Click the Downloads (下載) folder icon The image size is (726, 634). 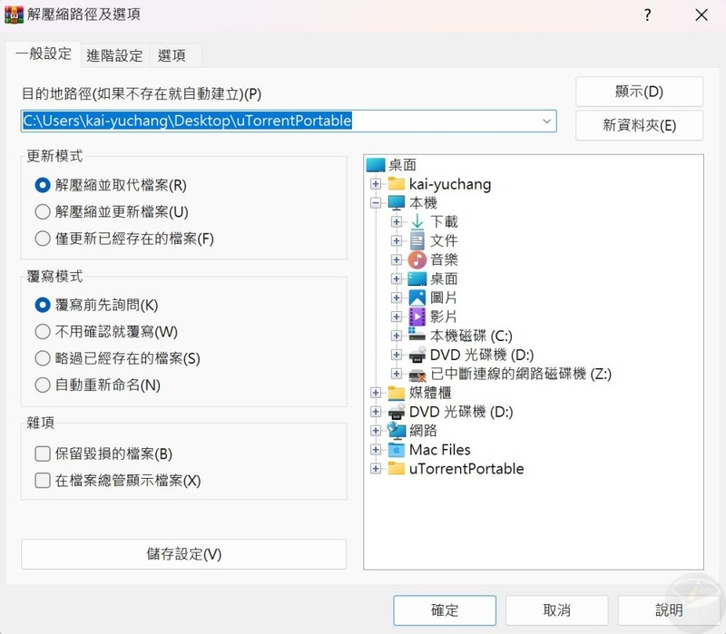click(x=417, y=221)
